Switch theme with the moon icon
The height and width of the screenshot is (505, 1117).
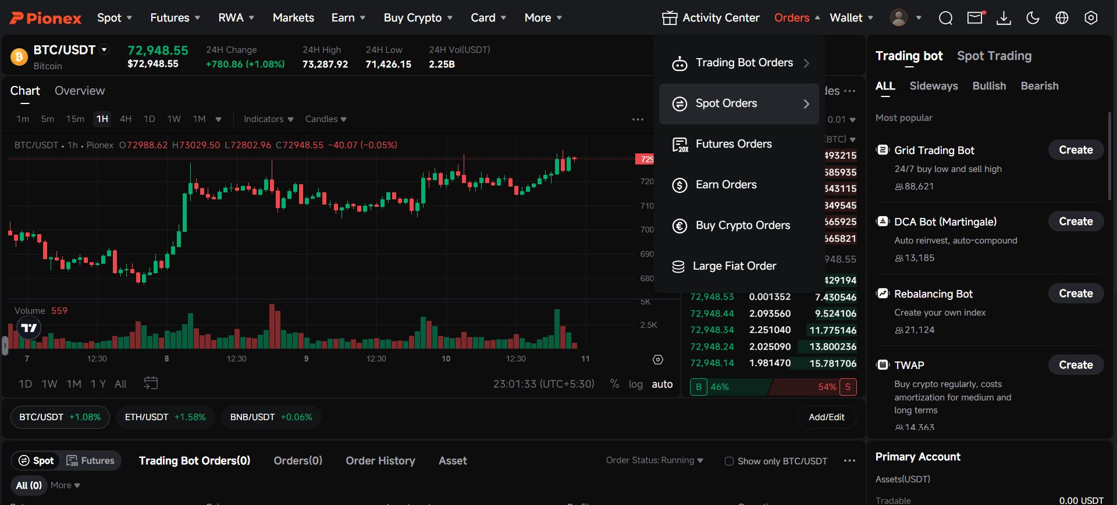1033,18
